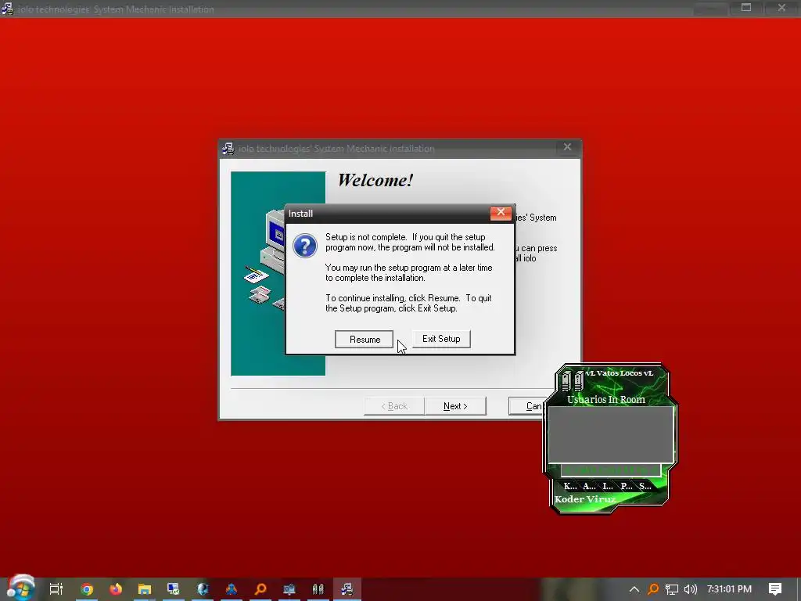Select System Mechanic installer taskbar icon

pyautogui.click(x=347, y=588)
